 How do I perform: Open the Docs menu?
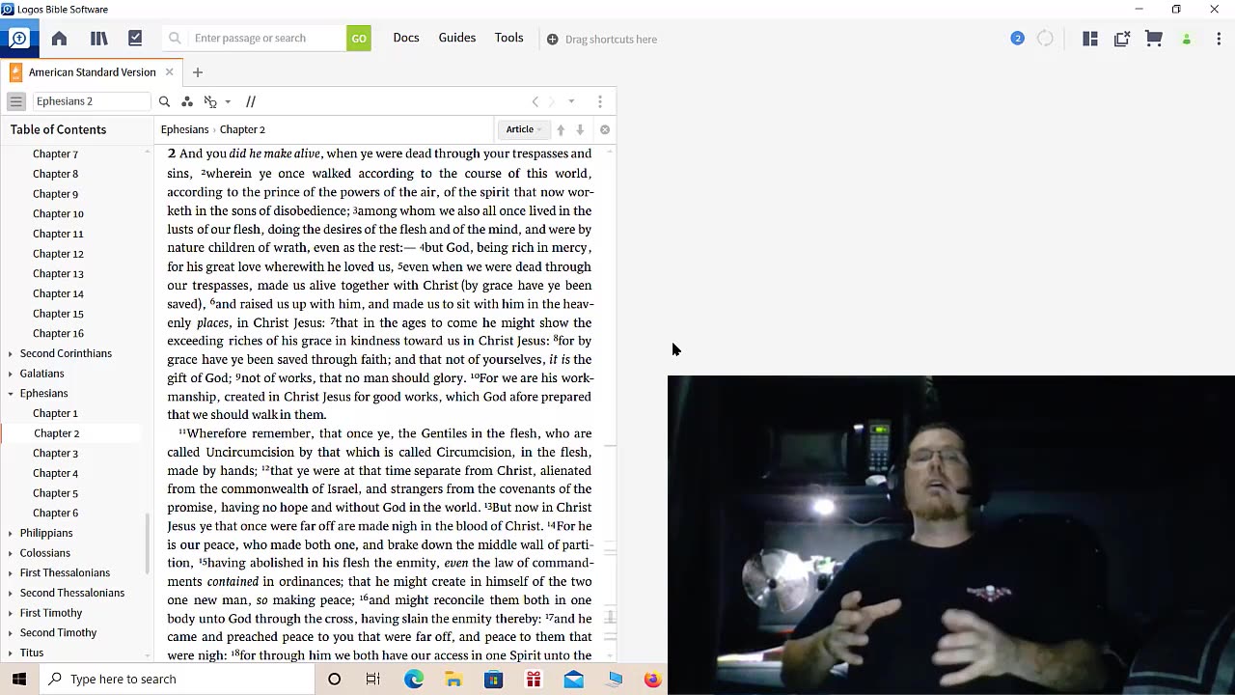pyautogui.click(x=406, y=38)
